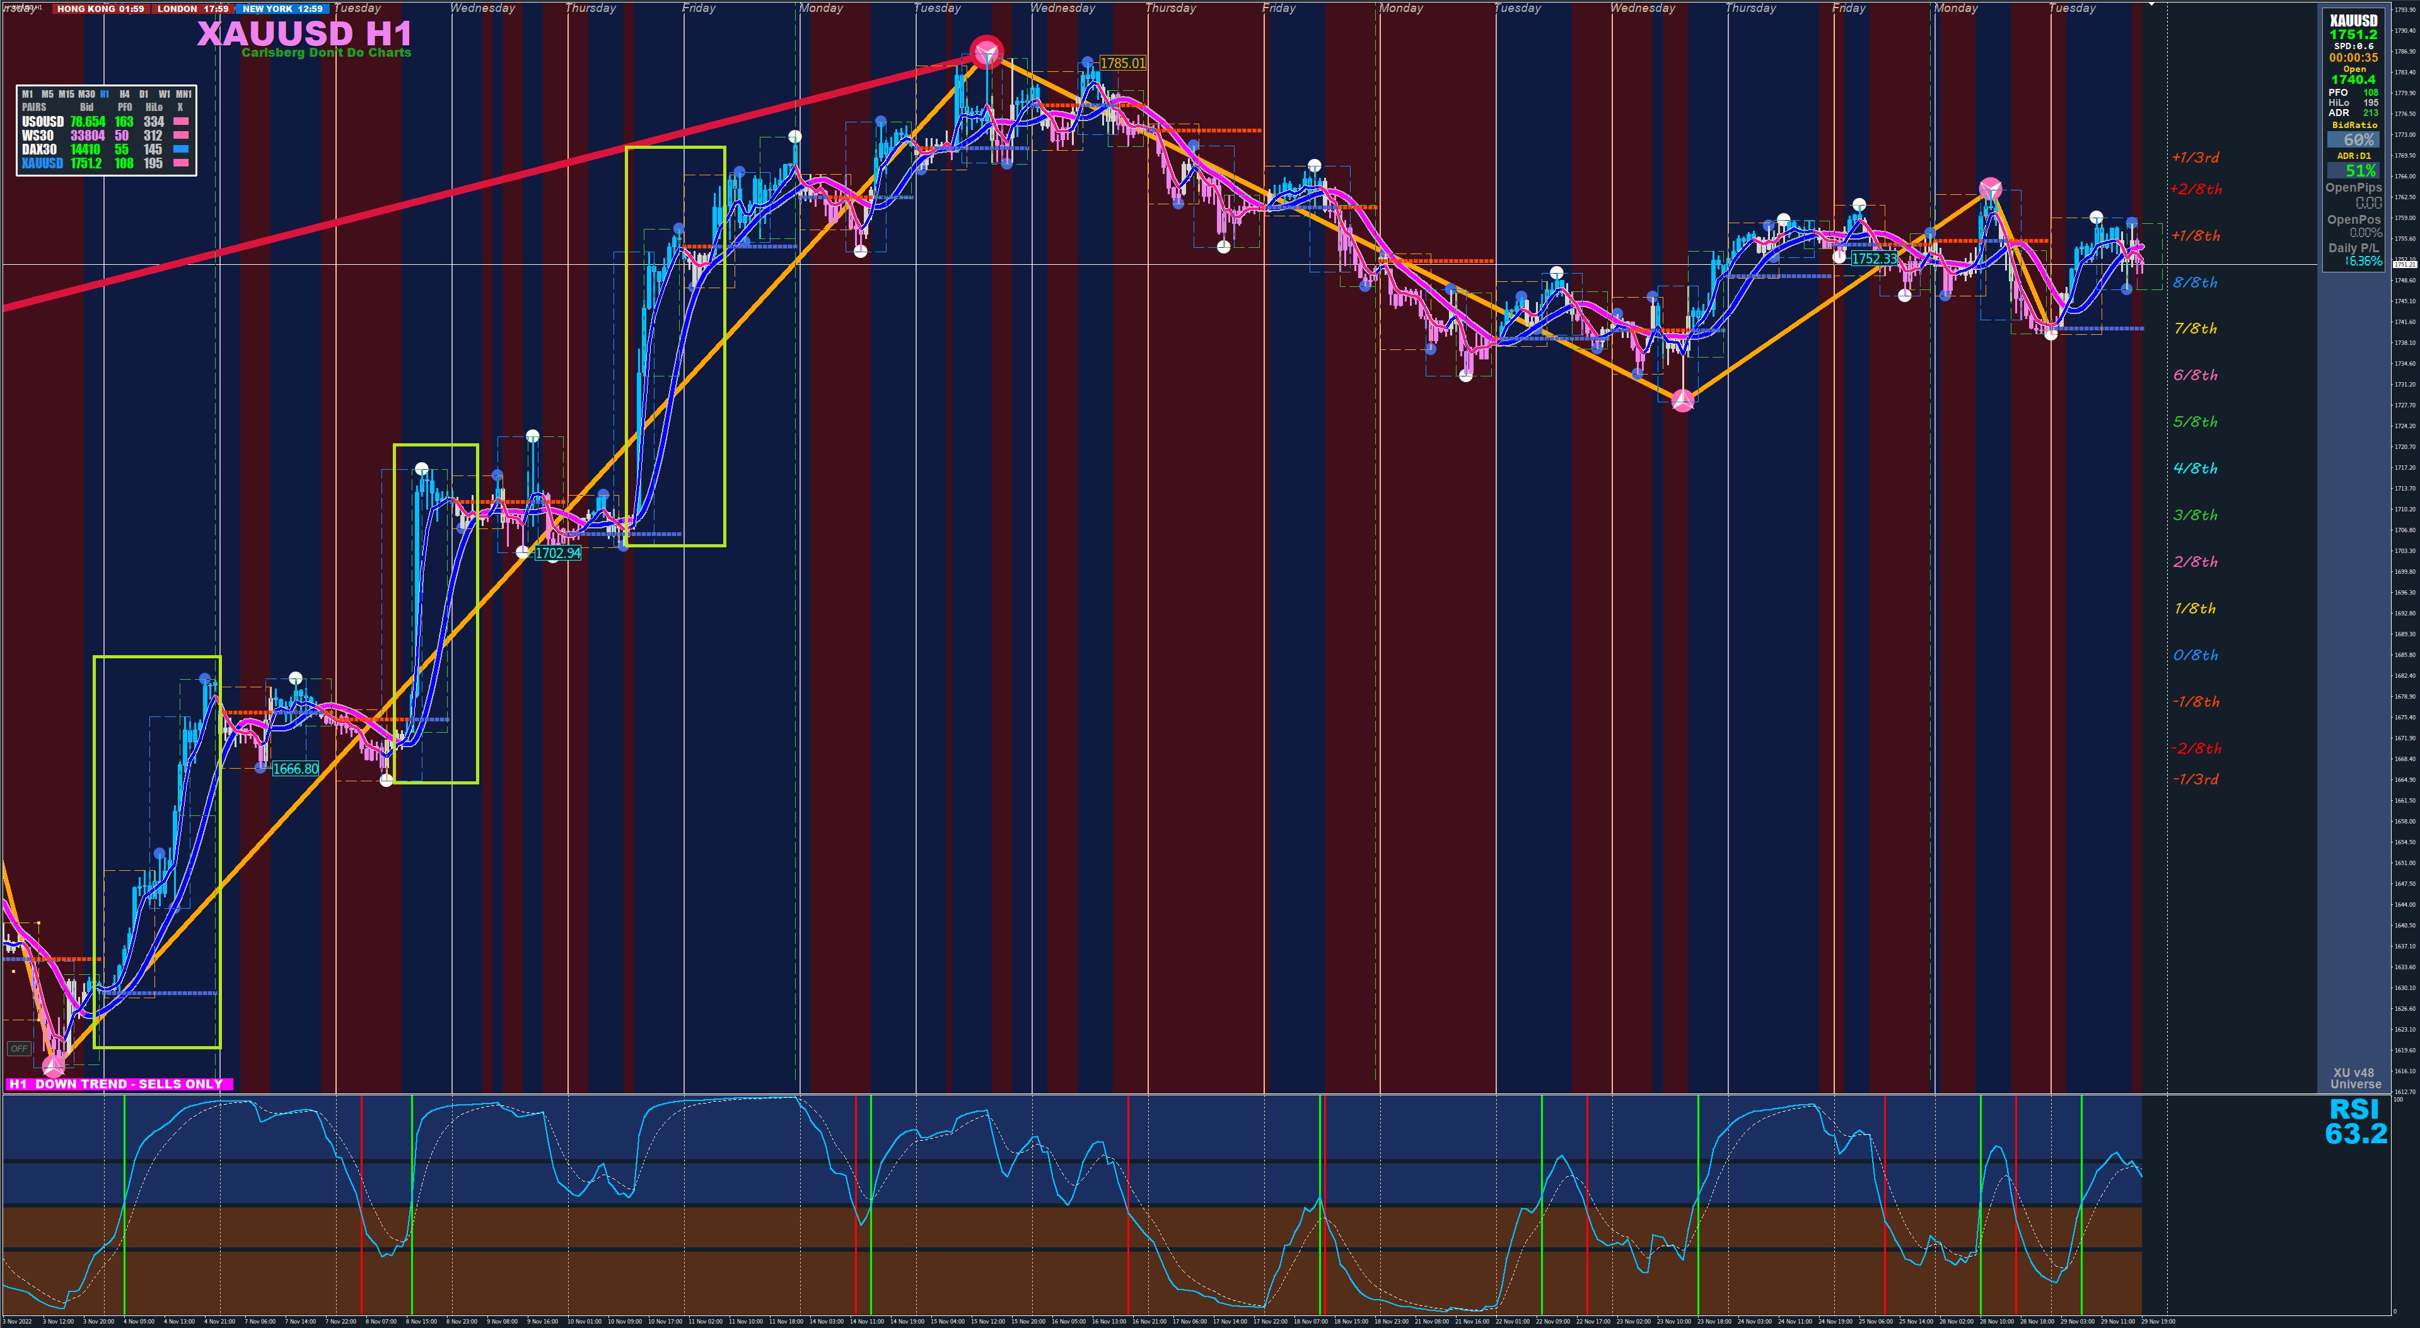The image size is (2420, 1328).
Task: Click the 1666.80 price label tag
Action: 295,768
